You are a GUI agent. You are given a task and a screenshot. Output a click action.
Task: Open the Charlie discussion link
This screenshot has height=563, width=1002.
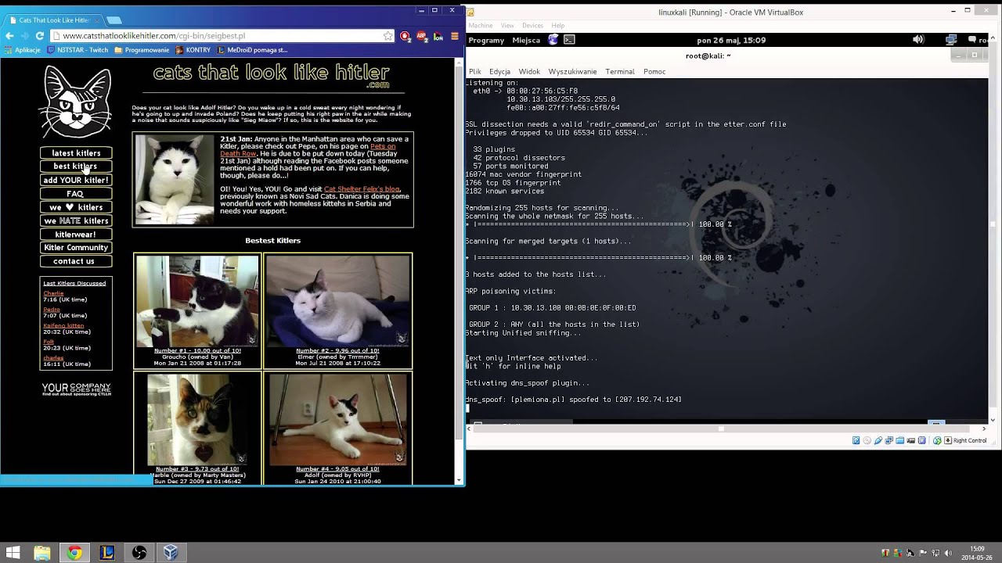(53, 293)
